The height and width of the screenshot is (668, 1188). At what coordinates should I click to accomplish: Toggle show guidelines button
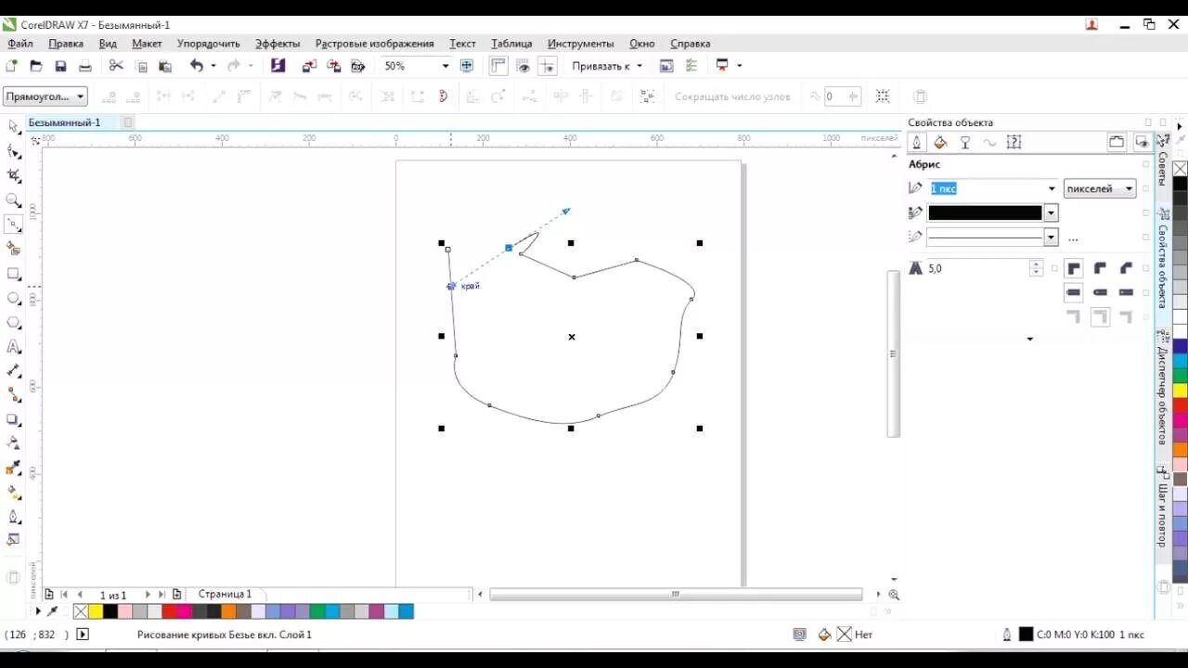coord(548,66)
